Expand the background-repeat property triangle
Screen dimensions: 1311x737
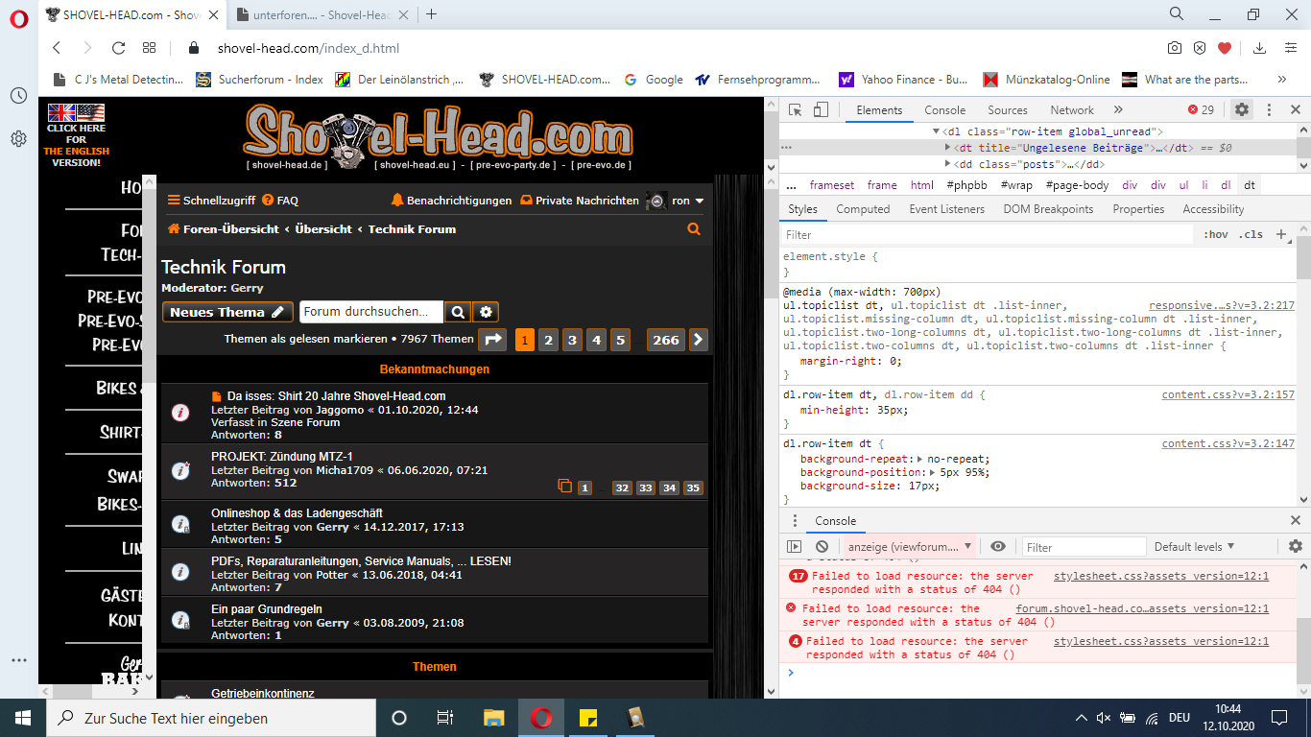point(921,459)
